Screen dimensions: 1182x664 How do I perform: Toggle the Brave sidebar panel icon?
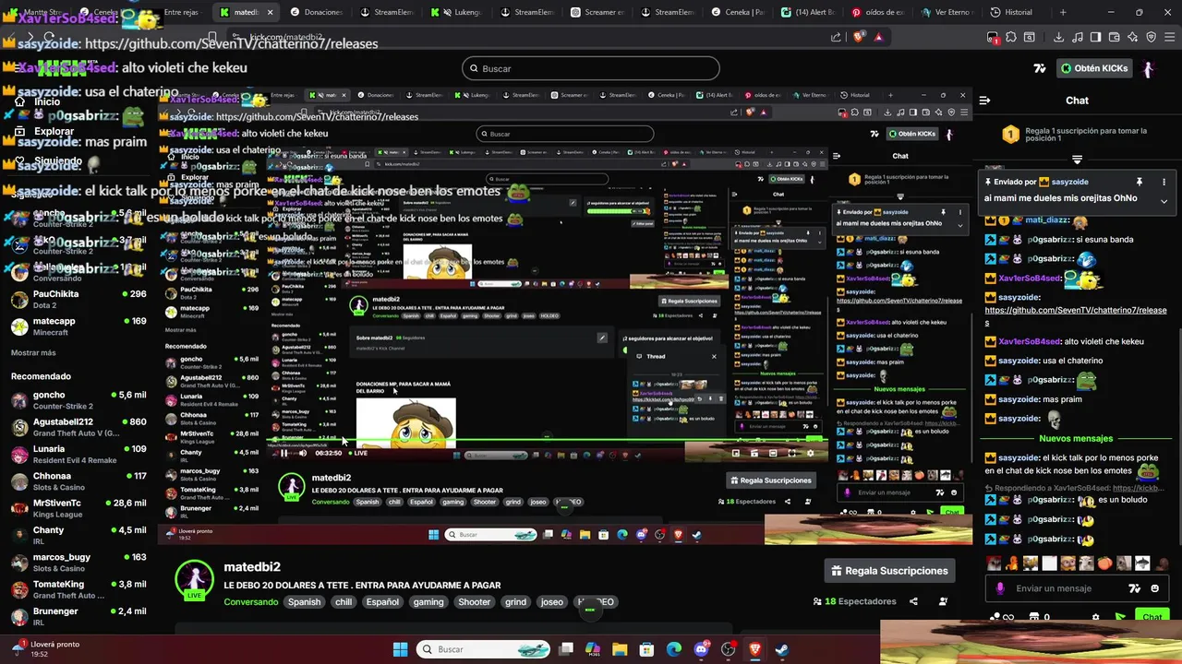point(1095,37)
